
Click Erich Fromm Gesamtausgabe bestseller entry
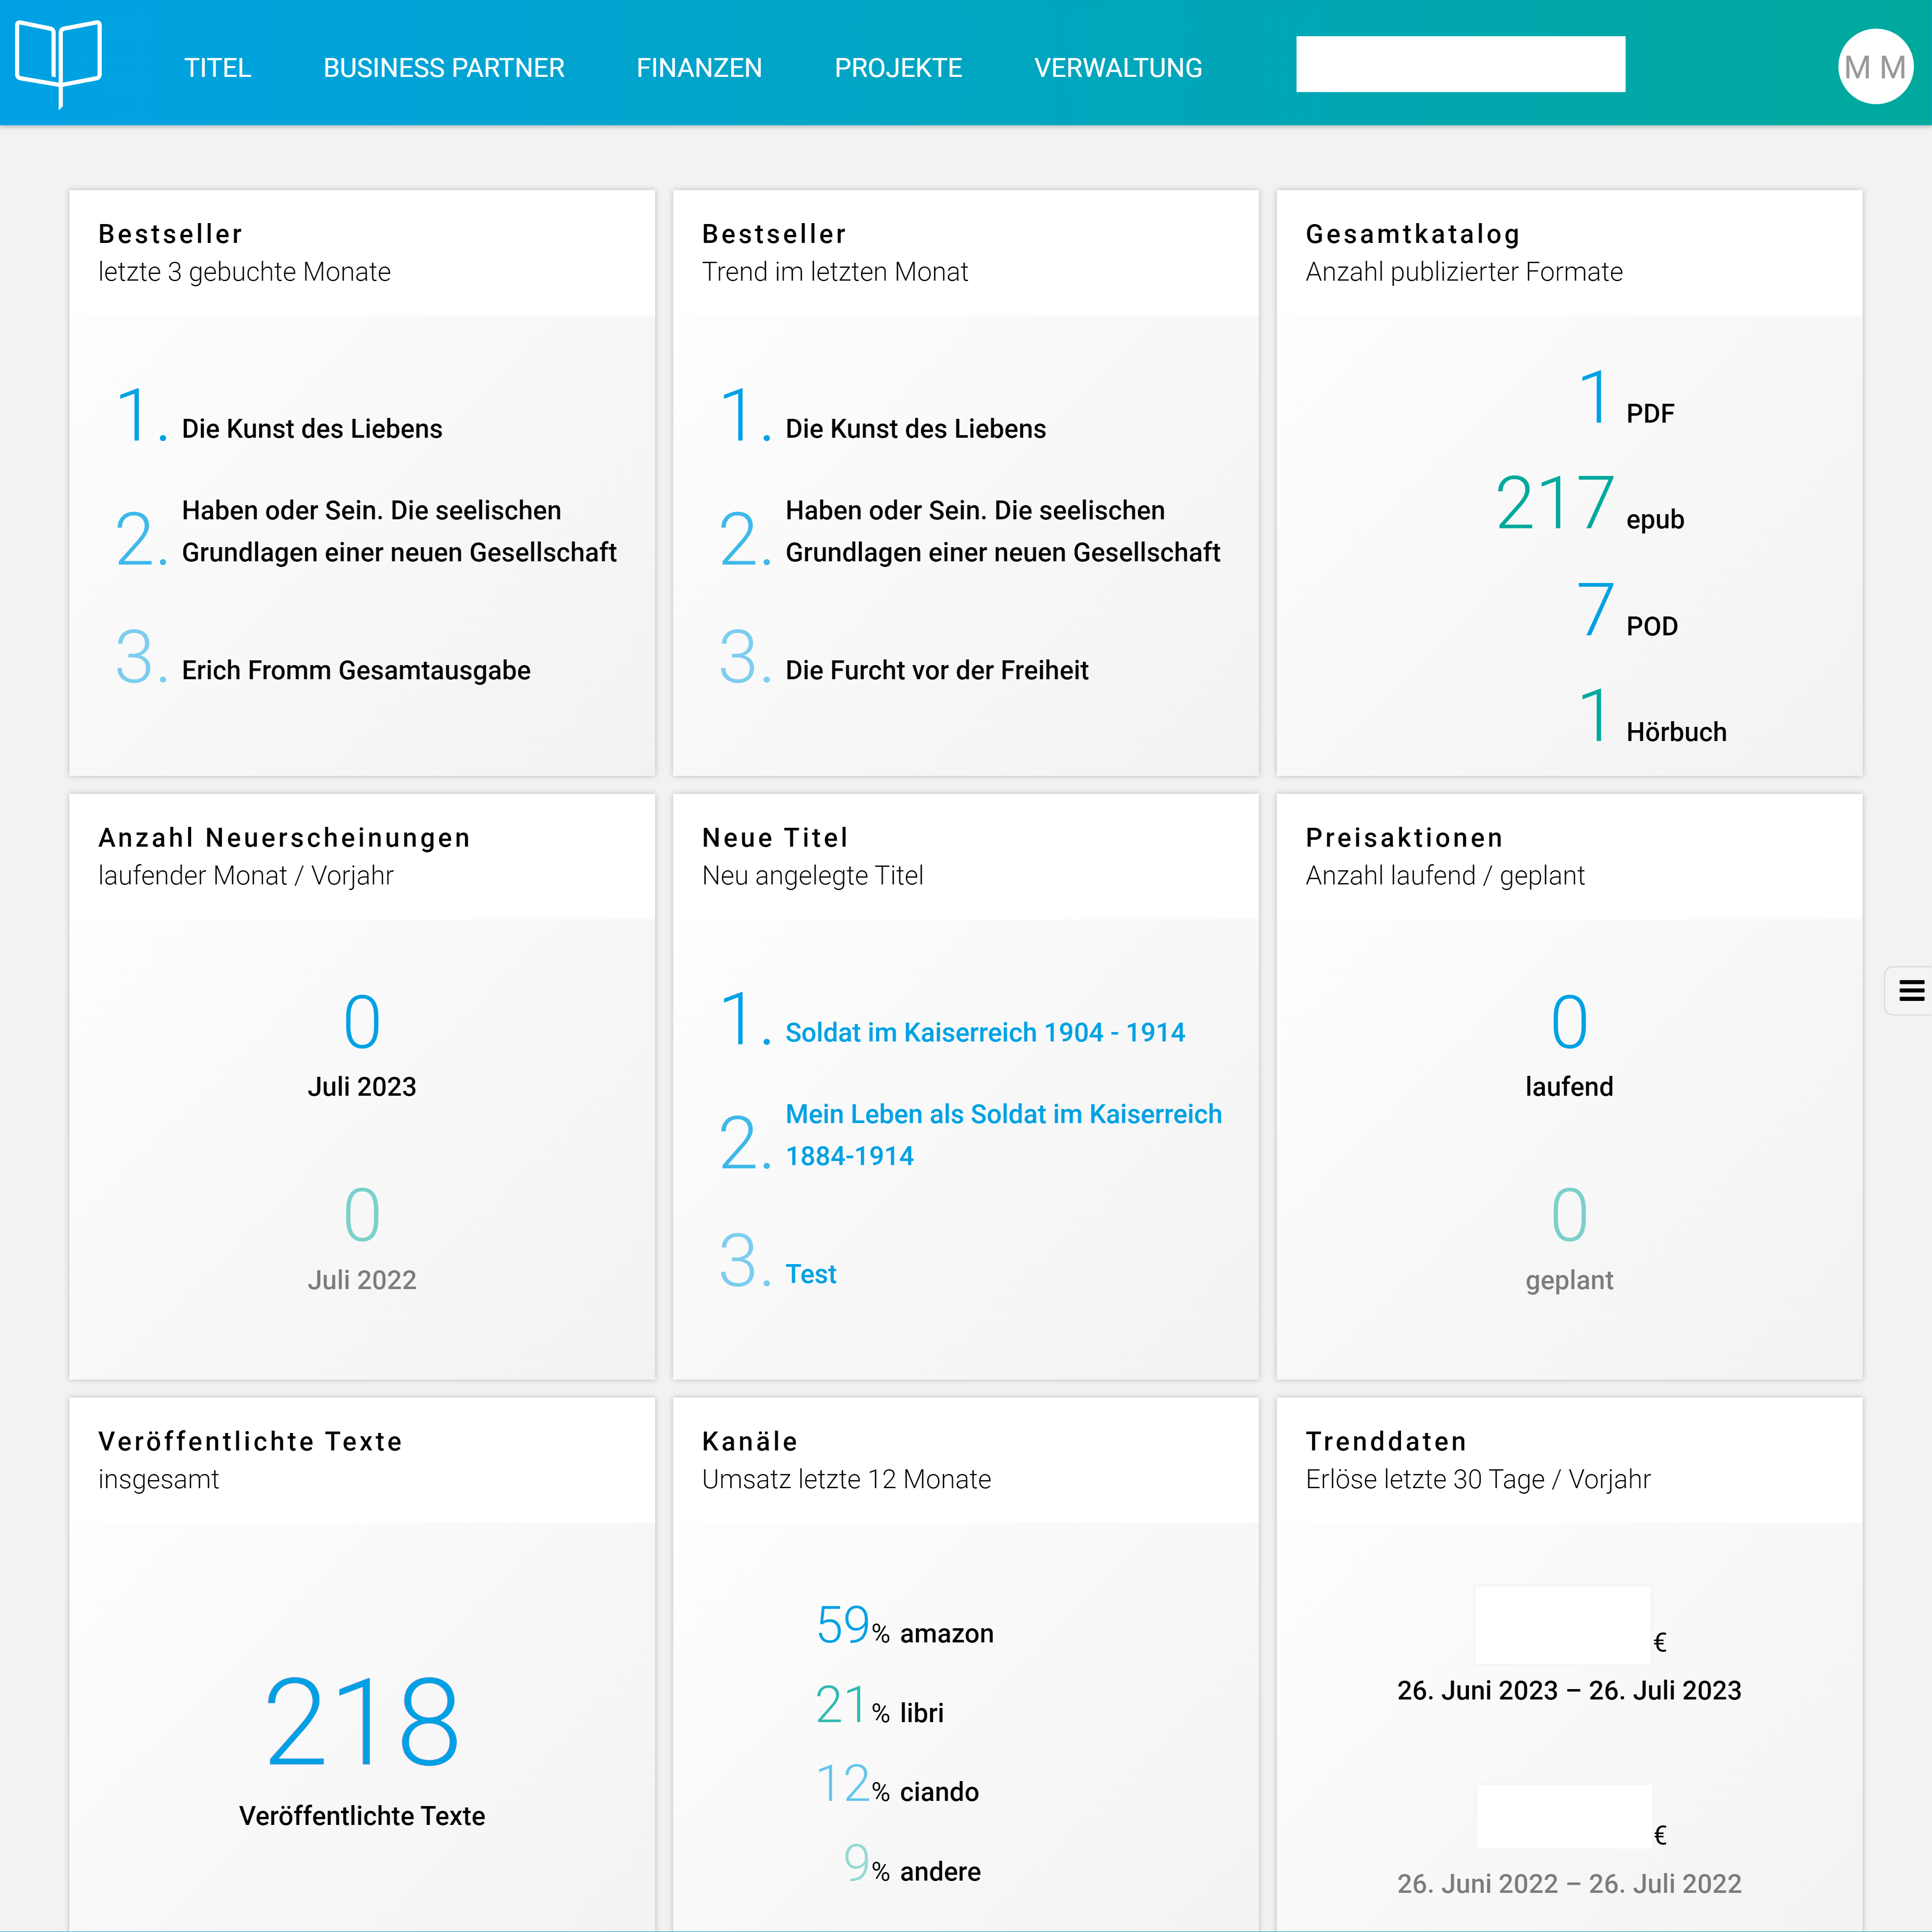(355, 670)
